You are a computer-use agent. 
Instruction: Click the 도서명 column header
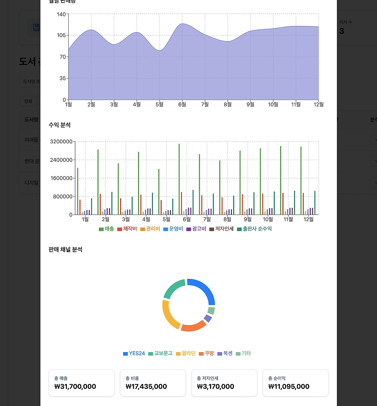(31, 120)
